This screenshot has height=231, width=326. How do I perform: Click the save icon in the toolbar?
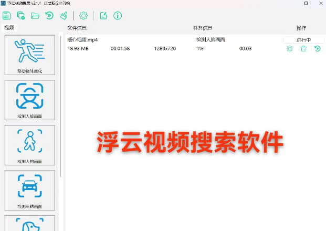(7, 16)
